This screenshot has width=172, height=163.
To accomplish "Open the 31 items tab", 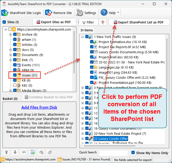I will (87, 30).
